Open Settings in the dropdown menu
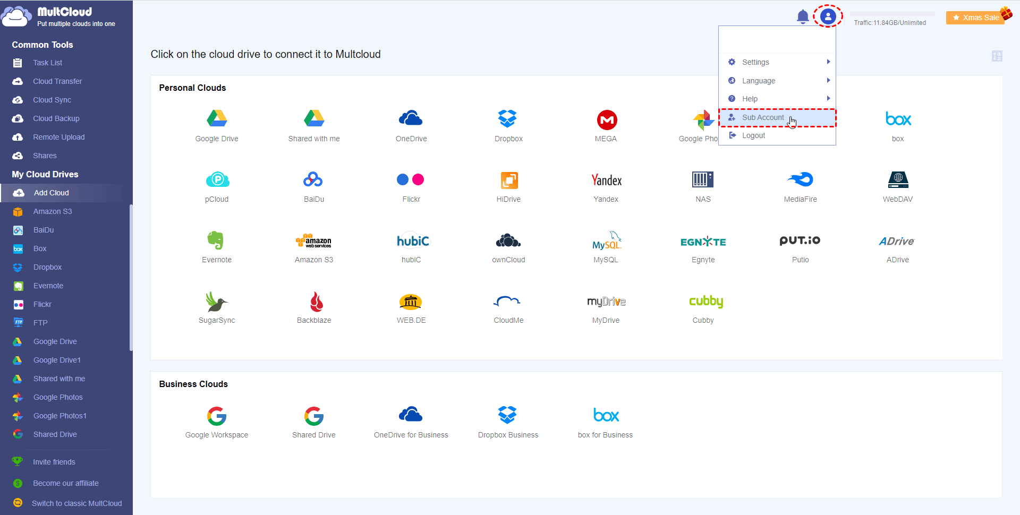Screen dimensions: 1020x515 coord(777,62)
